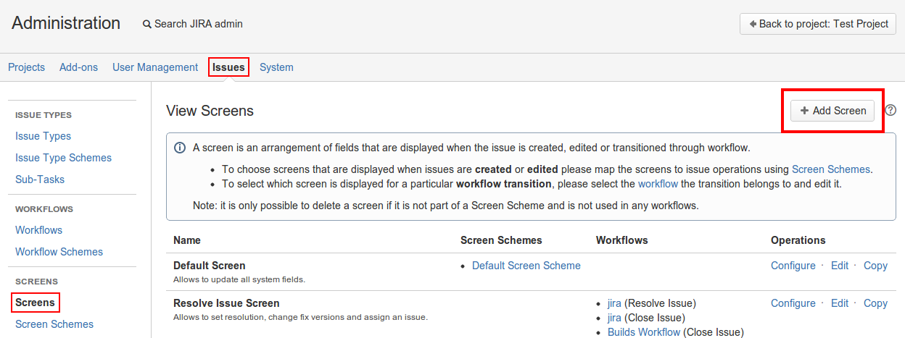
Task: Open the User Management tab
Action: (x=155, y=67)
